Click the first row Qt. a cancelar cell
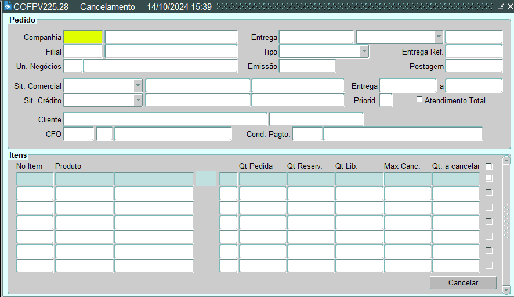This screenshot has height=297, width=514. 456,179
